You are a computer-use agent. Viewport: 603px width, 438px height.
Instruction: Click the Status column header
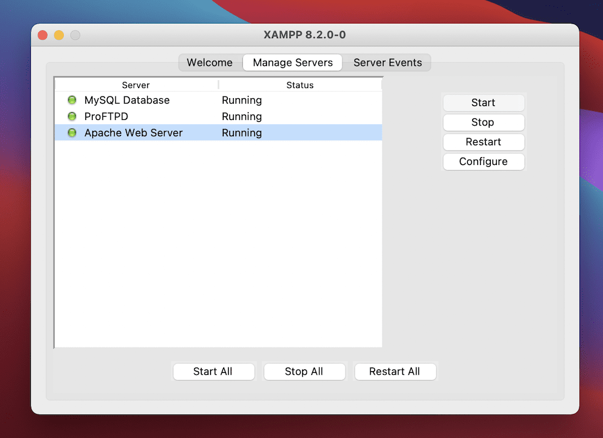[300, 85]
